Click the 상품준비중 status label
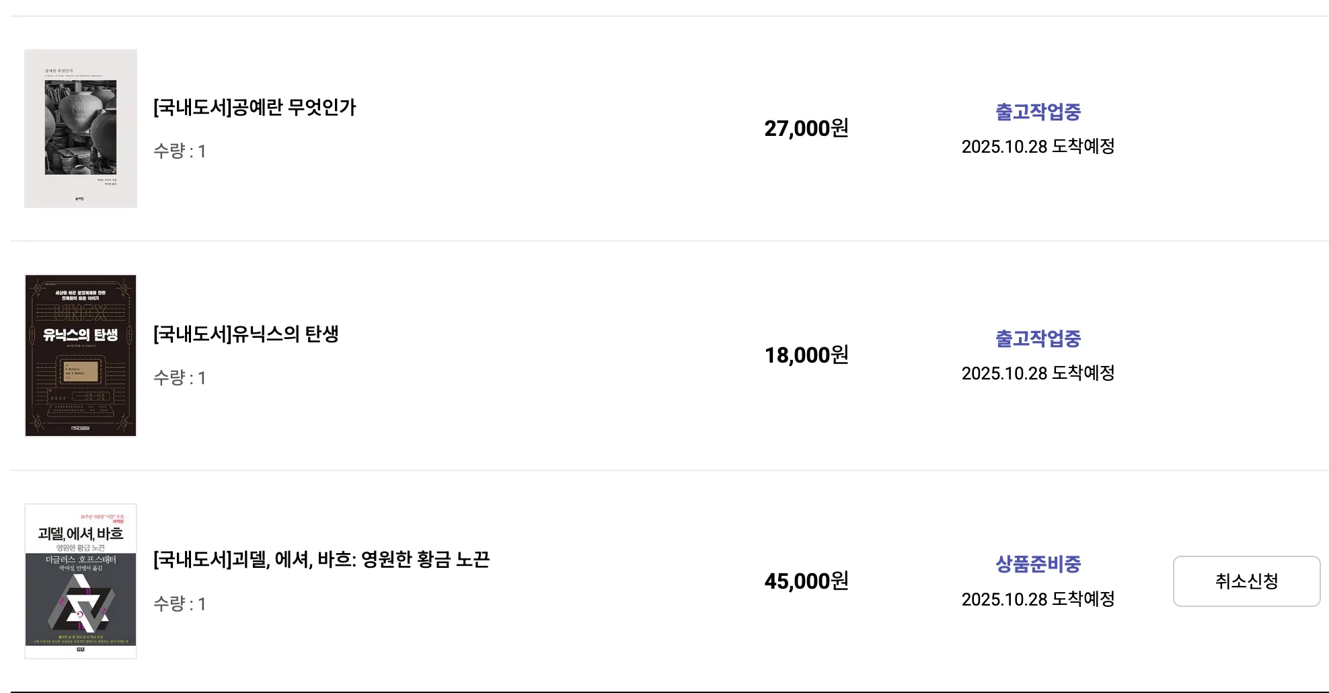1329x693 pixels. coord(1038,564)
